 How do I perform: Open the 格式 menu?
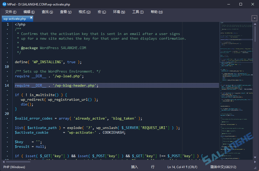pos(84,12)
